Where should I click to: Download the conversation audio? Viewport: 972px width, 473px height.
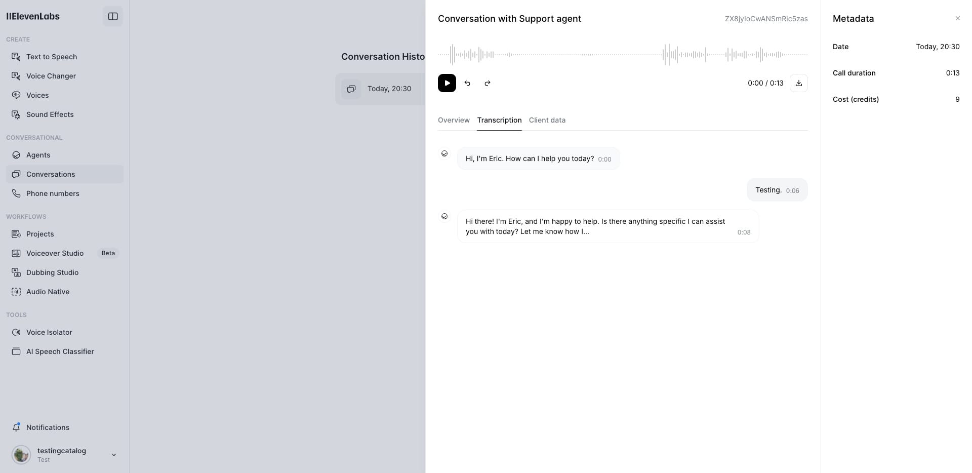(799, 83)
